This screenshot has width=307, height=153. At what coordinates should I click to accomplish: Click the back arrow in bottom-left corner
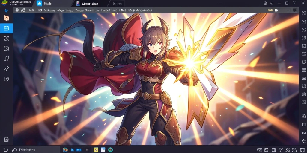[x=5, y=150]
